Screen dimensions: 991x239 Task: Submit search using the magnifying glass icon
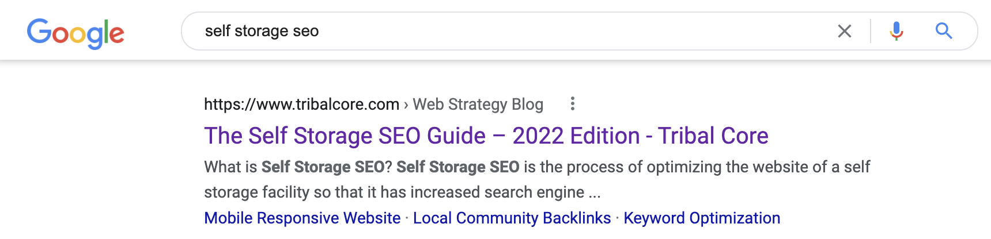943,31
